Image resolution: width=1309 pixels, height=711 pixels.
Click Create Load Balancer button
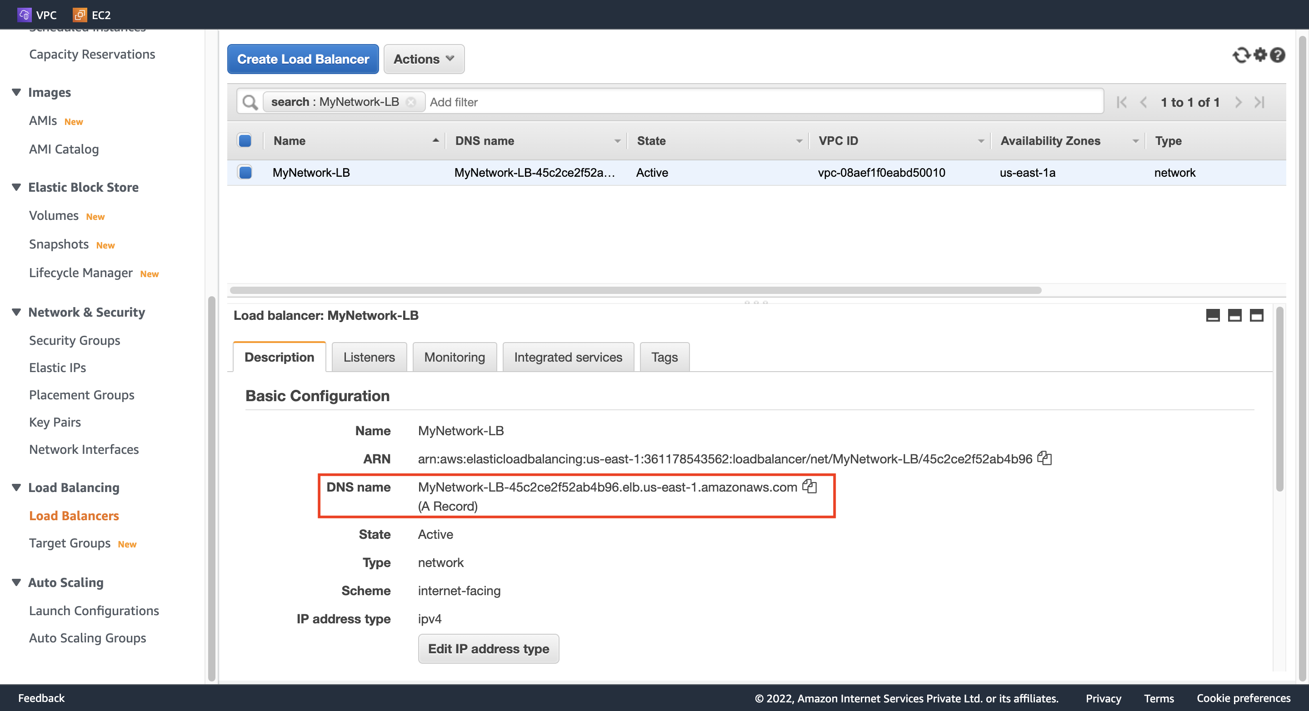coord(303,59)
